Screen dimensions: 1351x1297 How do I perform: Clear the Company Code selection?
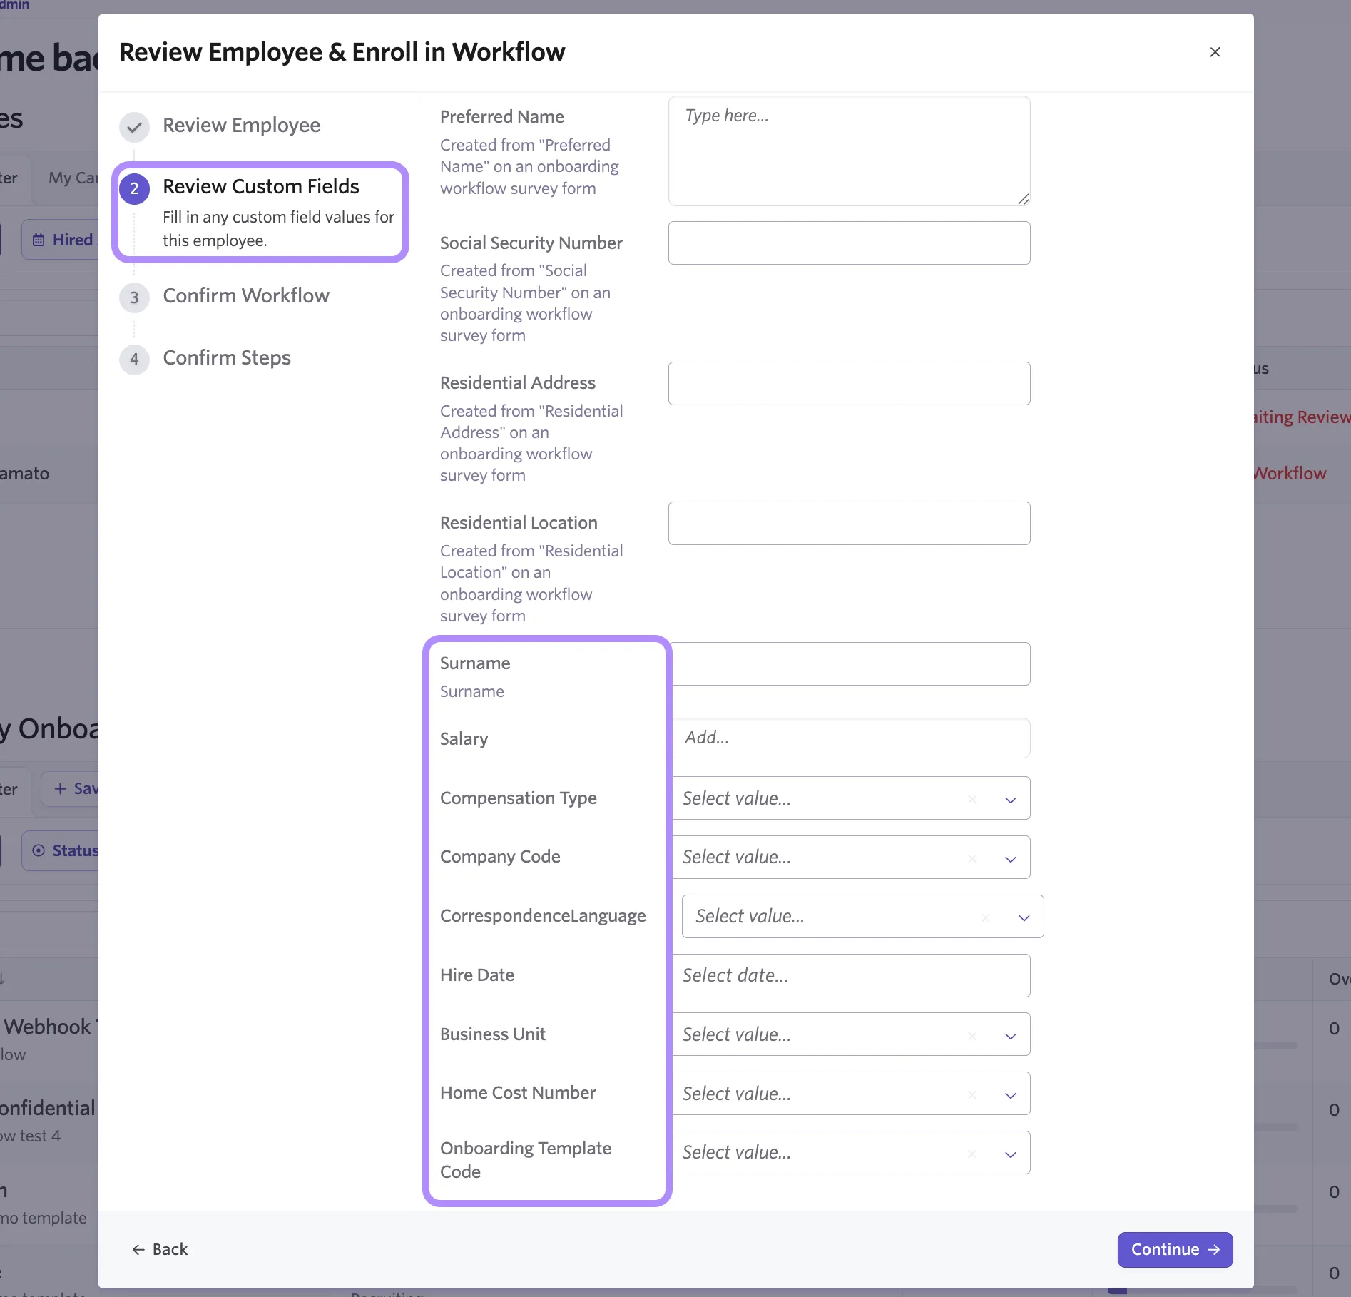(972, 858)
